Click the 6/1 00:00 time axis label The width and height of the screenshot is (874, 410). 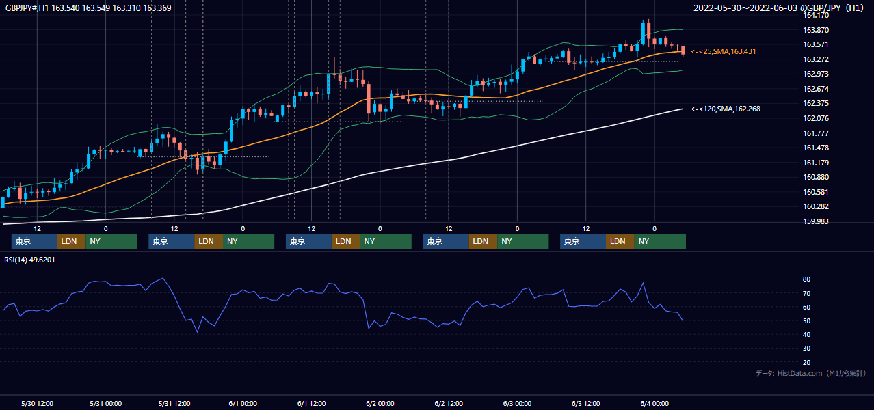(243, 403)
